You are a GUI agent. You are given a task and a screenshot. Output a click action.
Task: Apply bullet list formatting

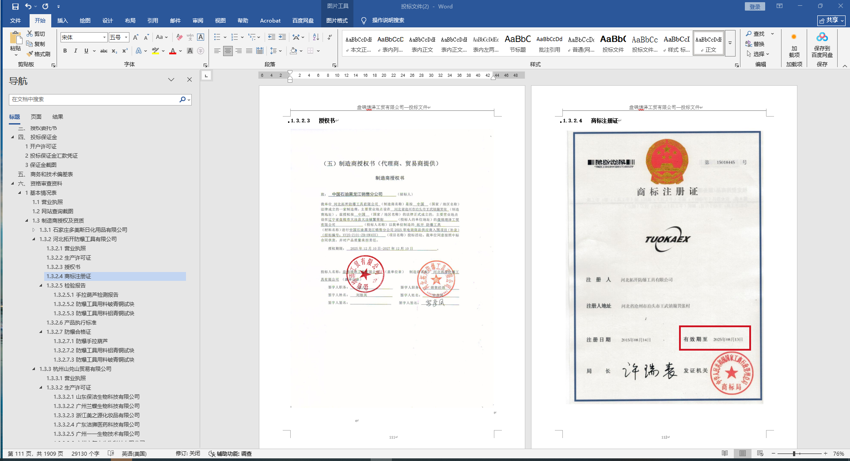click(x=217, y=37)
